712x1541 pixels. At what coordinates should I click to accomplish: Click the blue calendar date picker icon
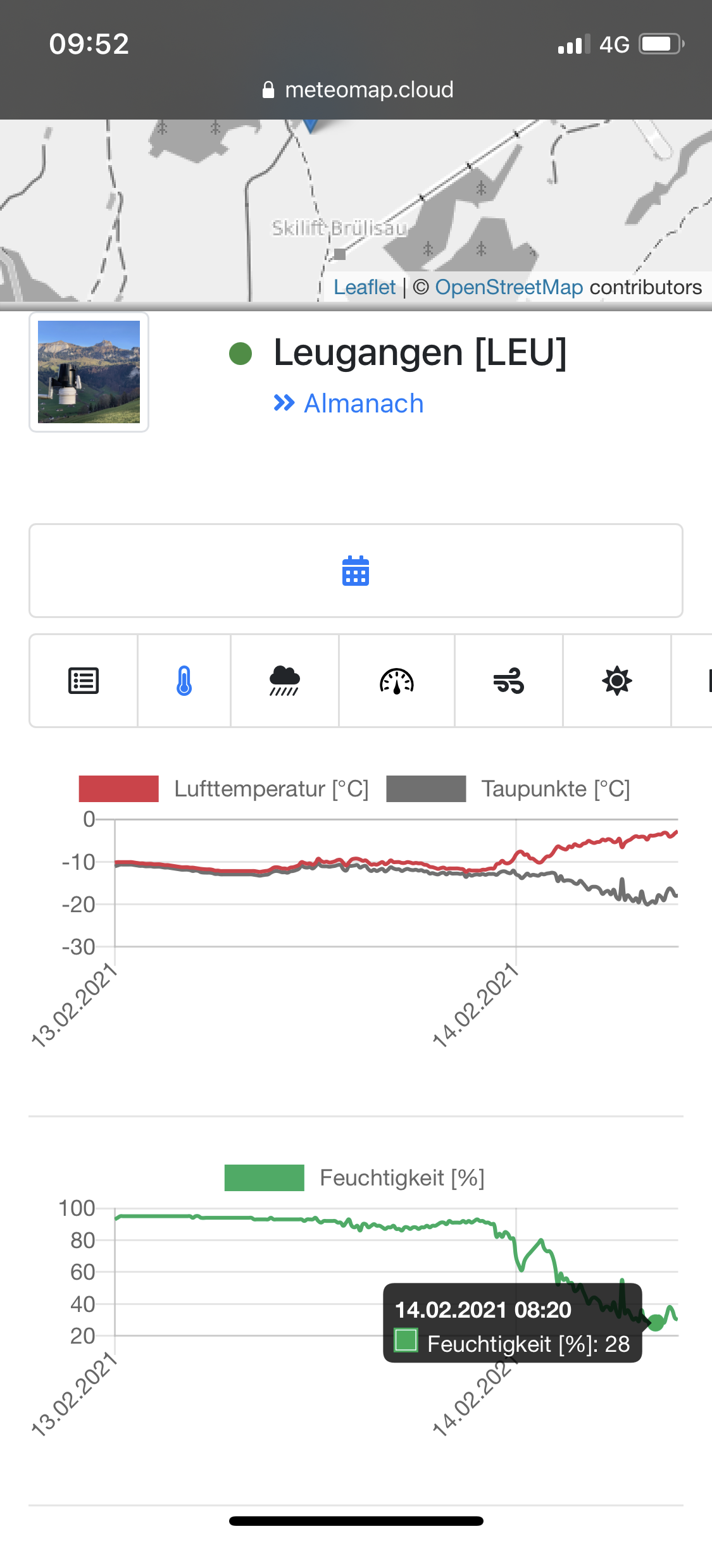(x=356, y=571)
